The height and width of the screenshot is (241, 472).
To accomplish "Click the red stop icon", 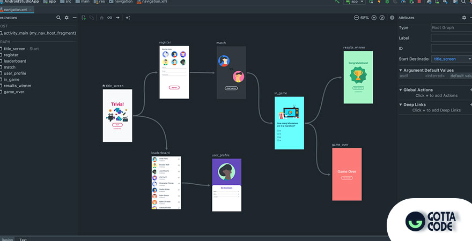I will point(419,2).
